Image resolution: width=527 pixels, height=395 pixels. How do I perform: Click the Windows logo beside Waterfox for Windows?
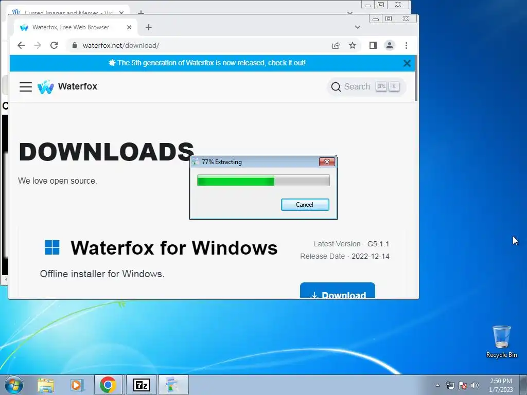[x=52, y=247]
